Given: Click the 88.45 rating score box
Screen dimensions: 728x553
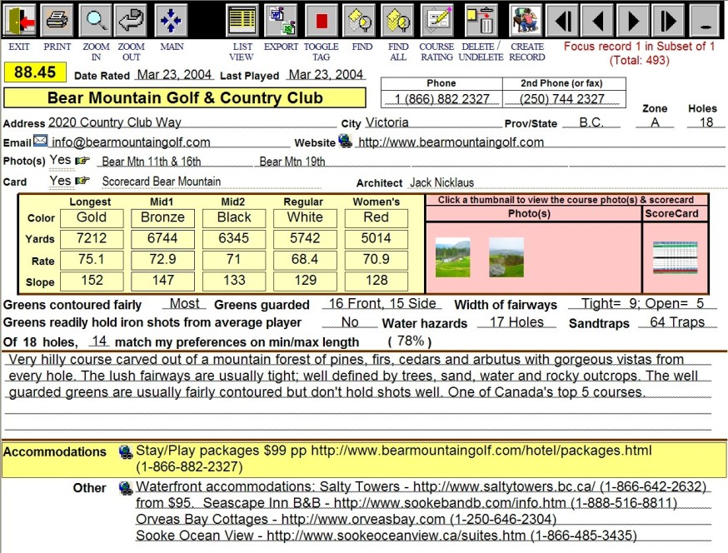Looking at the screenshot, I should pos(35,72).
